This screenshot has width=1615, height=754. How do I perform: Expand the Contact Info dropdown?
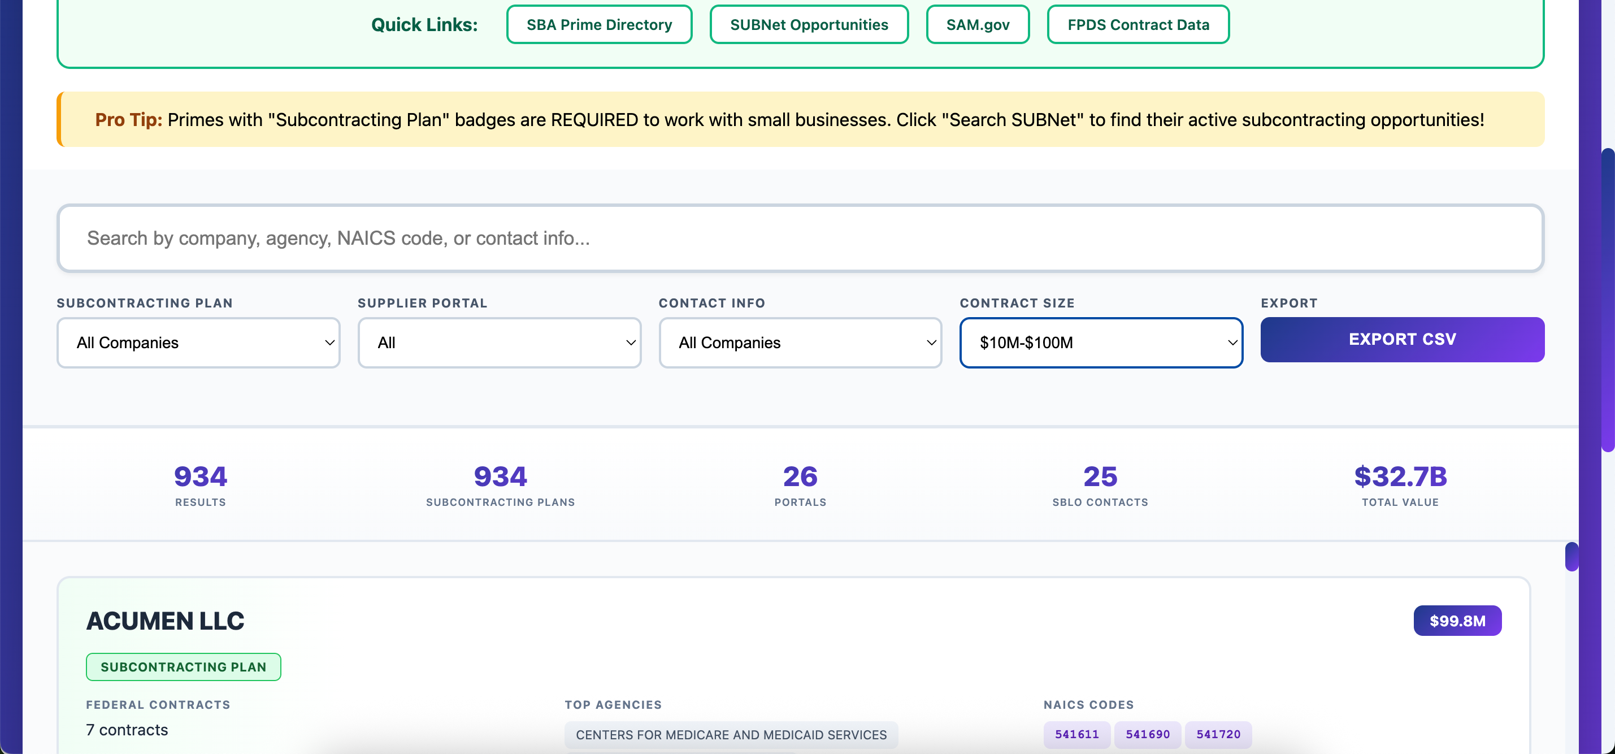coord(800,343)
